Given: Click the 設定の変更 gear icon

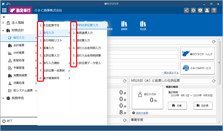Looking at the screenshot, I should coord(134,113).
